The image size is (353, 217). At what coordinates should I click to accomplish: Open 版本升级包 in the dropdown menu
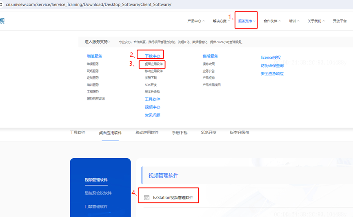[152, 91]
